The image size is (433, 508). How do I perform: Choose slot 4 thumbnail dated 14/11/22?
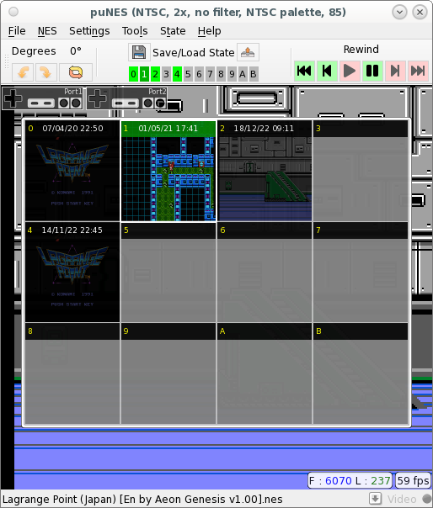72,273
